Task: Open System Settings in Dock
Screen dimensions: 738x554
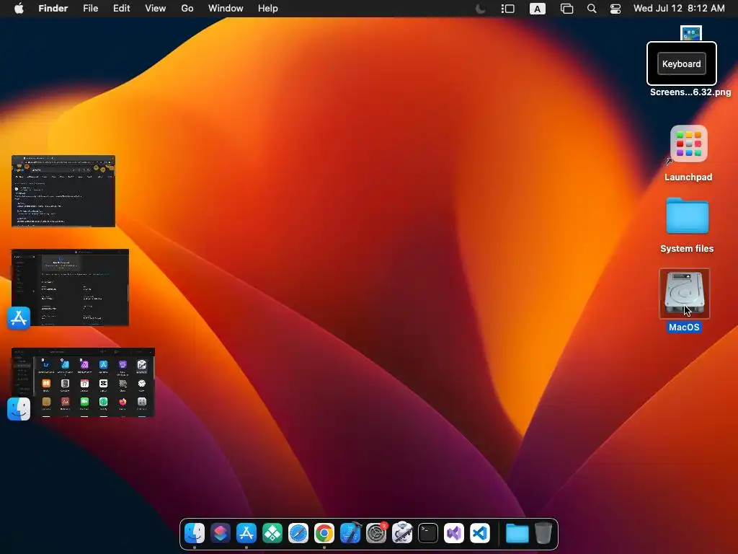Action: pyautogui.click(x=376, y=533)
